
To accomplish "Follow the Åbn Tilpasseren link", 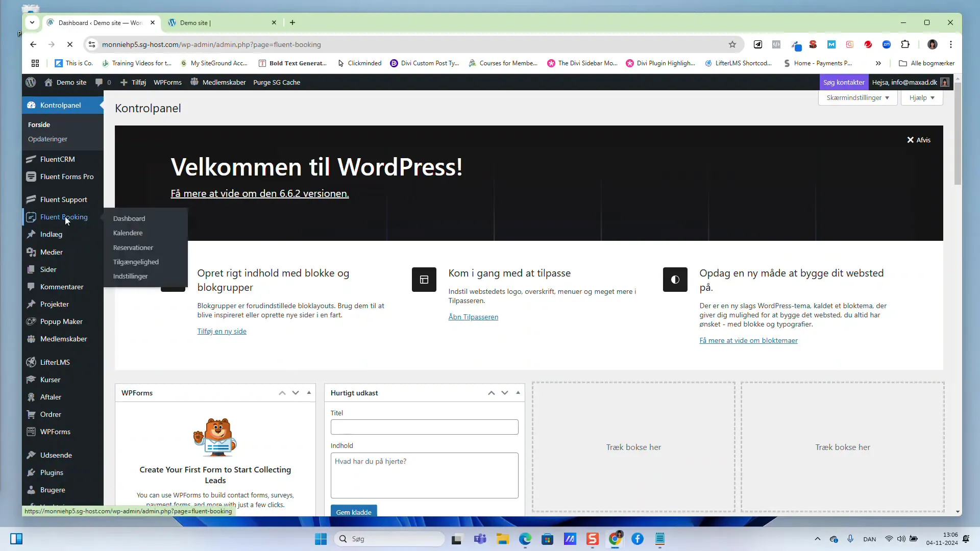I will [473, 316].
